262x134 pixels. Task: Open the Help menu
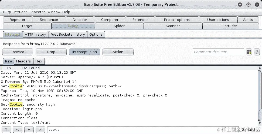point(66,12)
